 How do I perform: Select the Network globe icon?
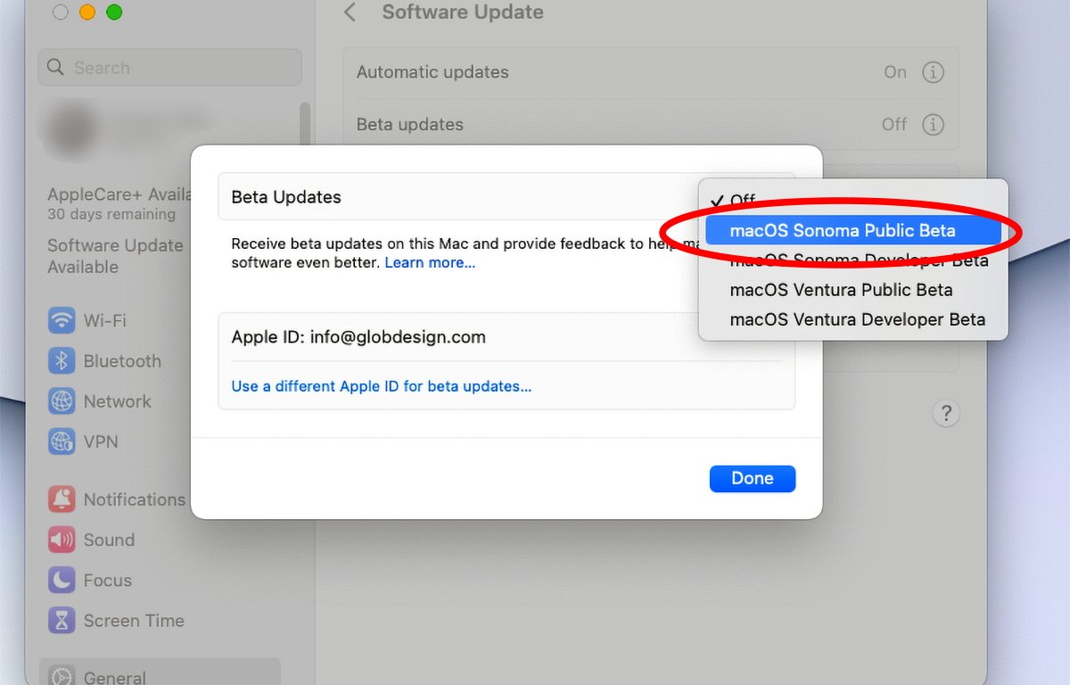point(62,401)
